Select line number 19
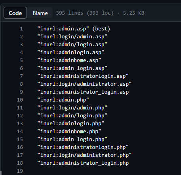 20,171
